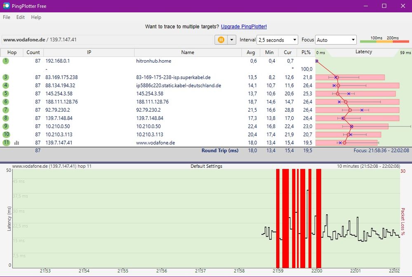412x277 pixels.
Task: Open the File menu
Action: [x=7, y=17]
